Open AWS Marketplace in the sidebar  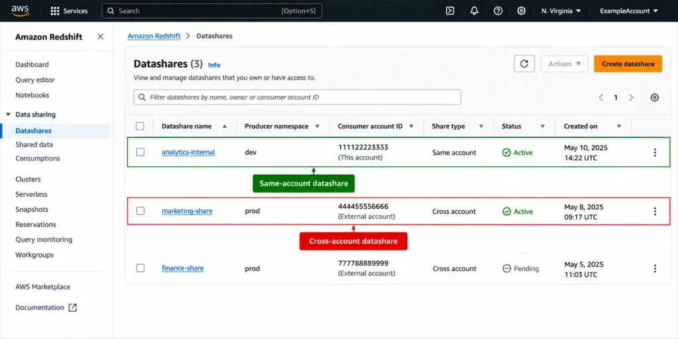click(43, 287)
